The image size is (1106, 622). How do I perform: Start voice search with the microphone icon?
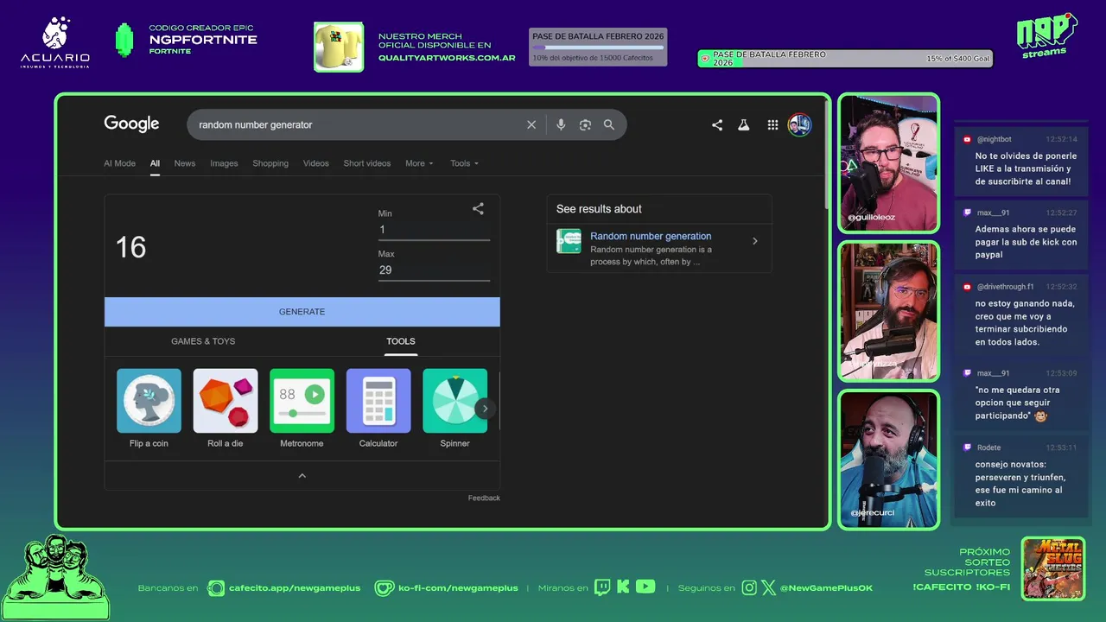(561, 124)
